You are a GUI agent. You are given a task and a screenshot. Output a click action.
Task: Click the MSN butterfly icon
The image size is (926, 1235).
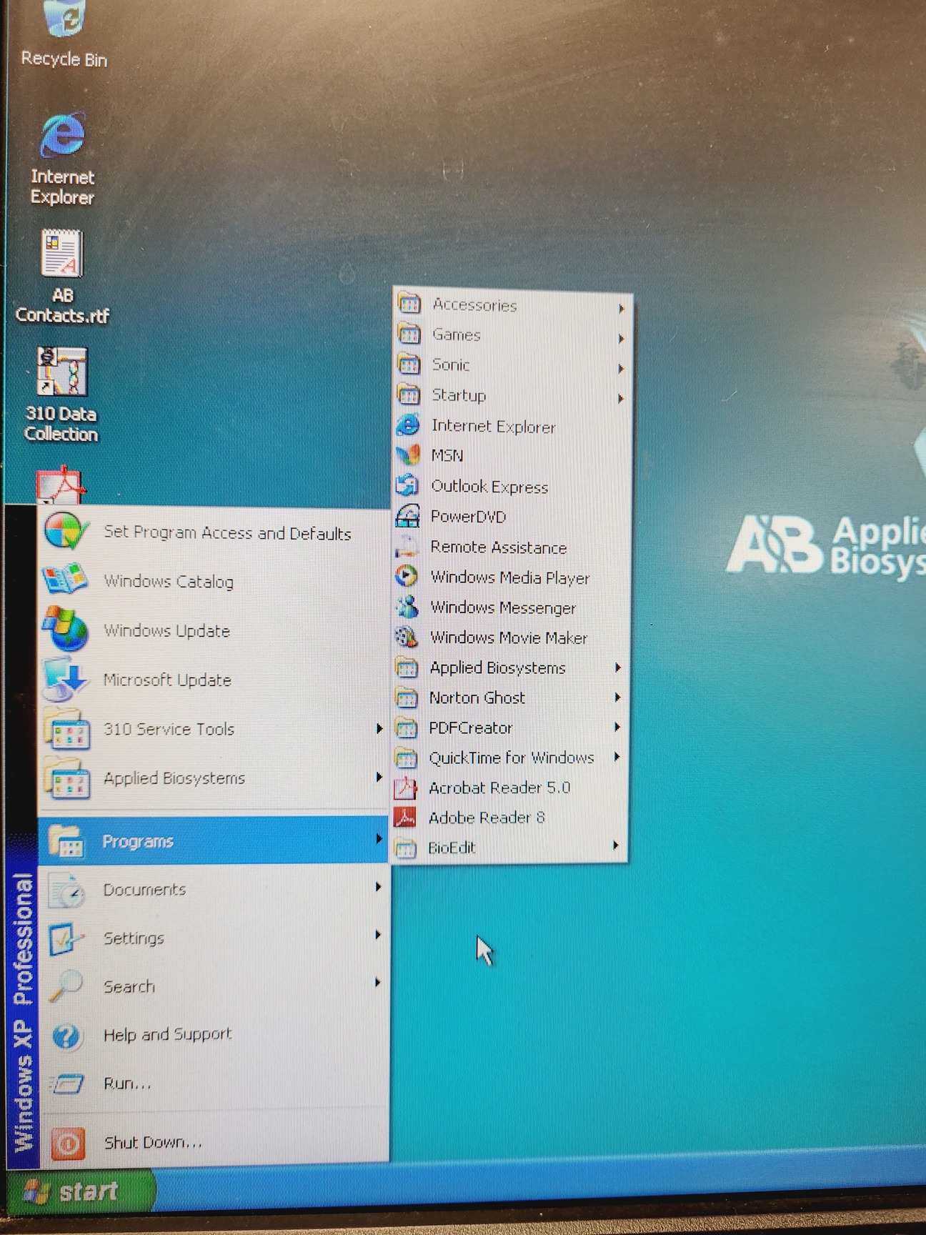[x=408, y=455]
